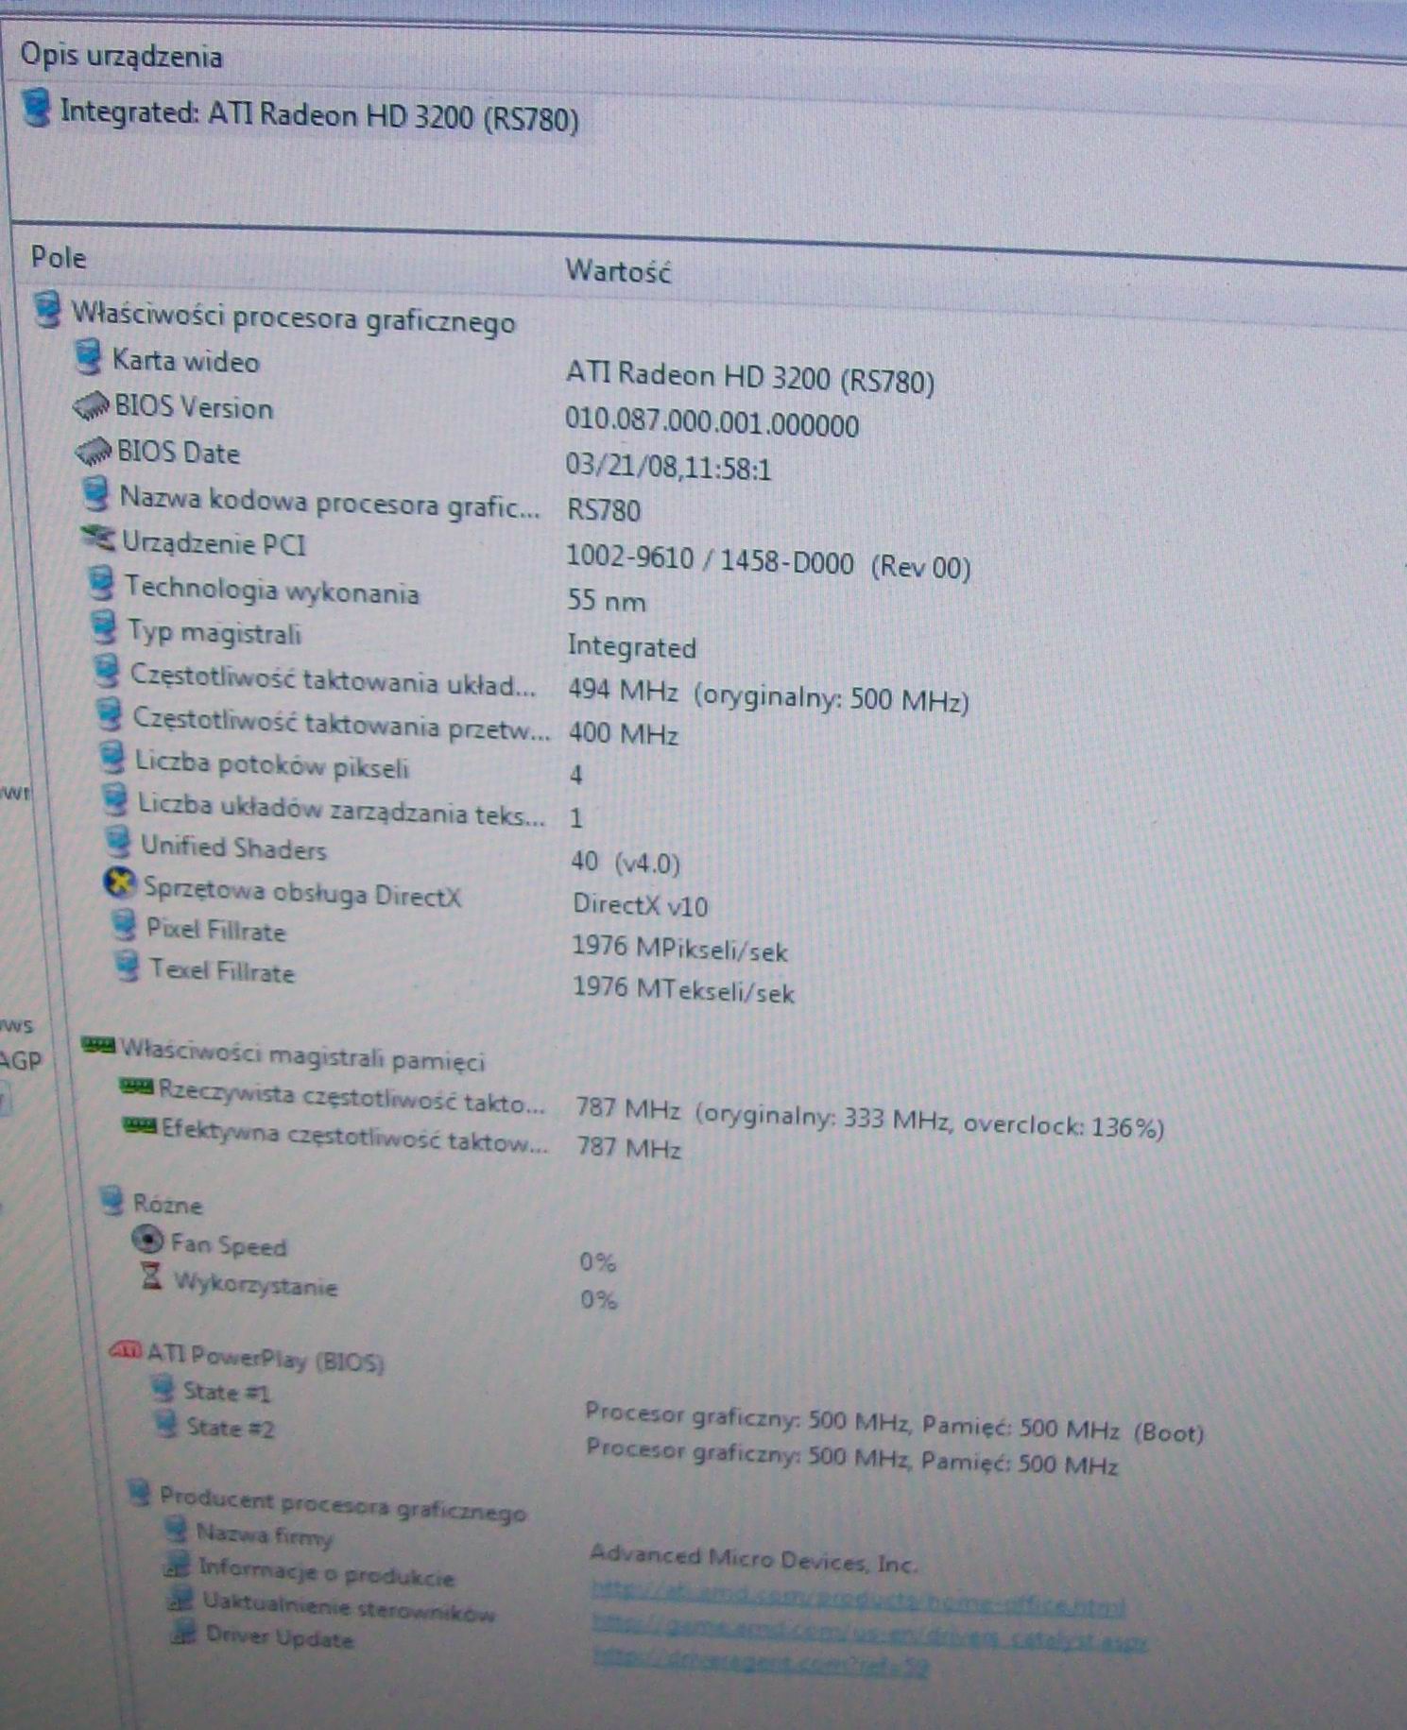Viewport: 1407px width, 1730px height.
Task: Click the fan icon beside Fan Speed
Action: pos(147,1239)
